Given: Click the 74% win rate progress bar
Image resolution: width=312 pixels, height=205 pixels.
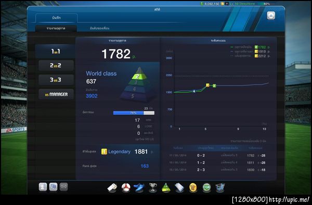Looking at the screenshot, I should pos(134,113).
